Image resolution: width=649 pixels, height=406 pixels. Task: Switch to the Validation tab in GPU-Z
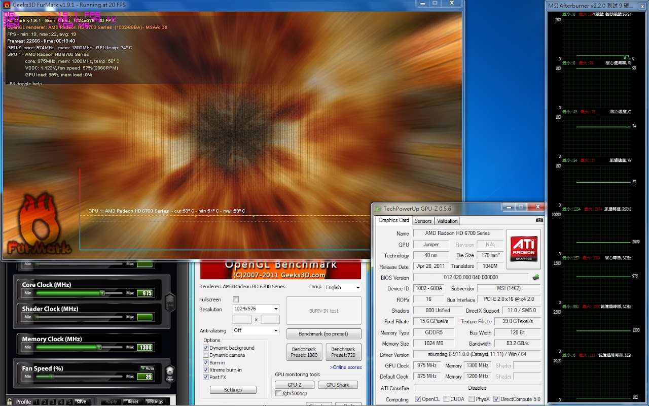(x=447, y=221)
